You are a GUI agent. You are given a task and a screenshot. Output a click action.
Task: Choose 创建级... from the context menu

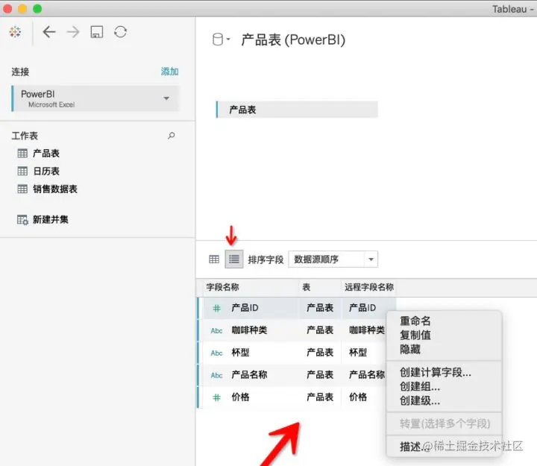(x=420, y=400)
